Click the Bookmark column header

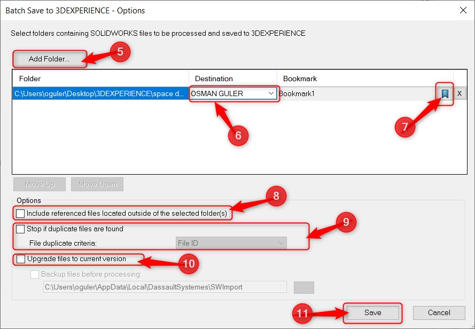pyautogui.click(x=365, y=79)
